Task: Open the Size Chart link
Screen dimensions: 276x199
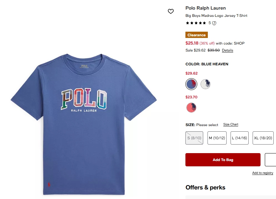Action: (x=231, y=124)
